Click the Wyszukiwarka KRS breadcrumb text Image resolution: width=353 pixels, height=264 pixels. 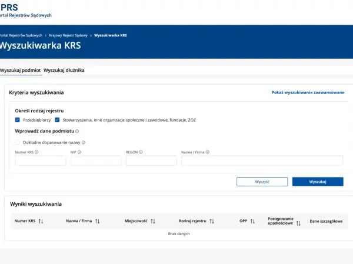(111, 35)
